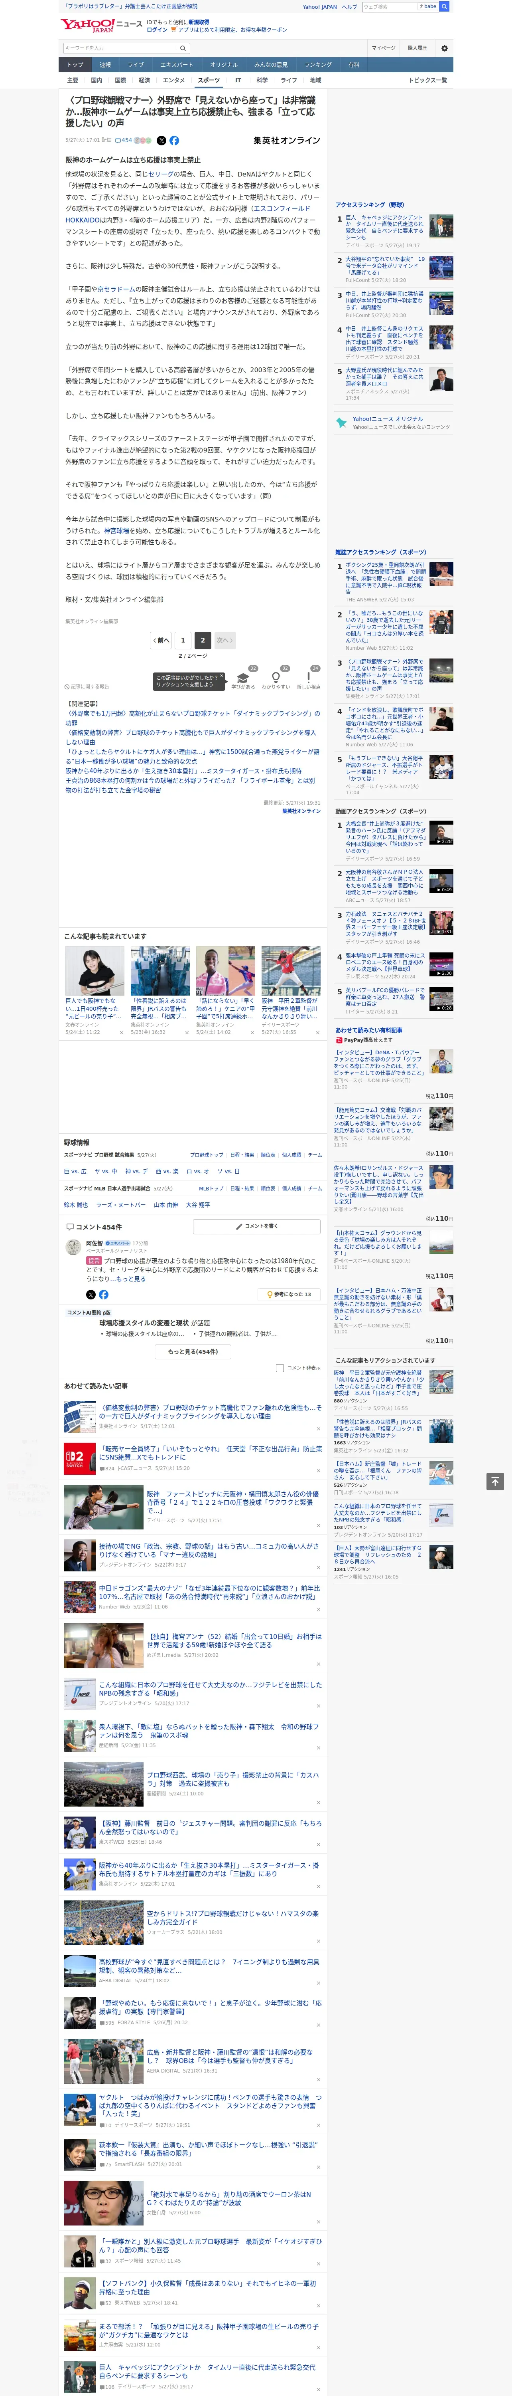The height and width of the screenshot is (2396, 512).
Task: Click the scroll-to-top arrow button
Action: 495,1481
